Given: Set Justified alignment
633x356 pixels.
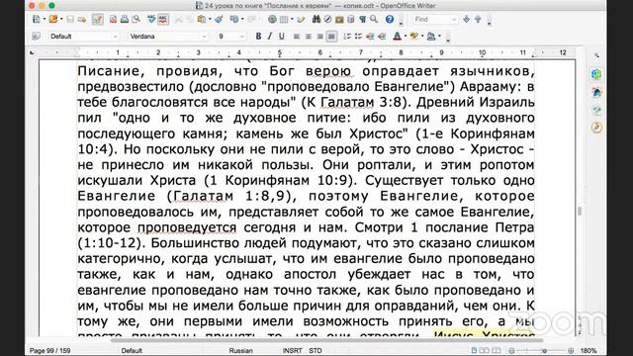Looking at the screenshot, I should click(x=331, y=37).
